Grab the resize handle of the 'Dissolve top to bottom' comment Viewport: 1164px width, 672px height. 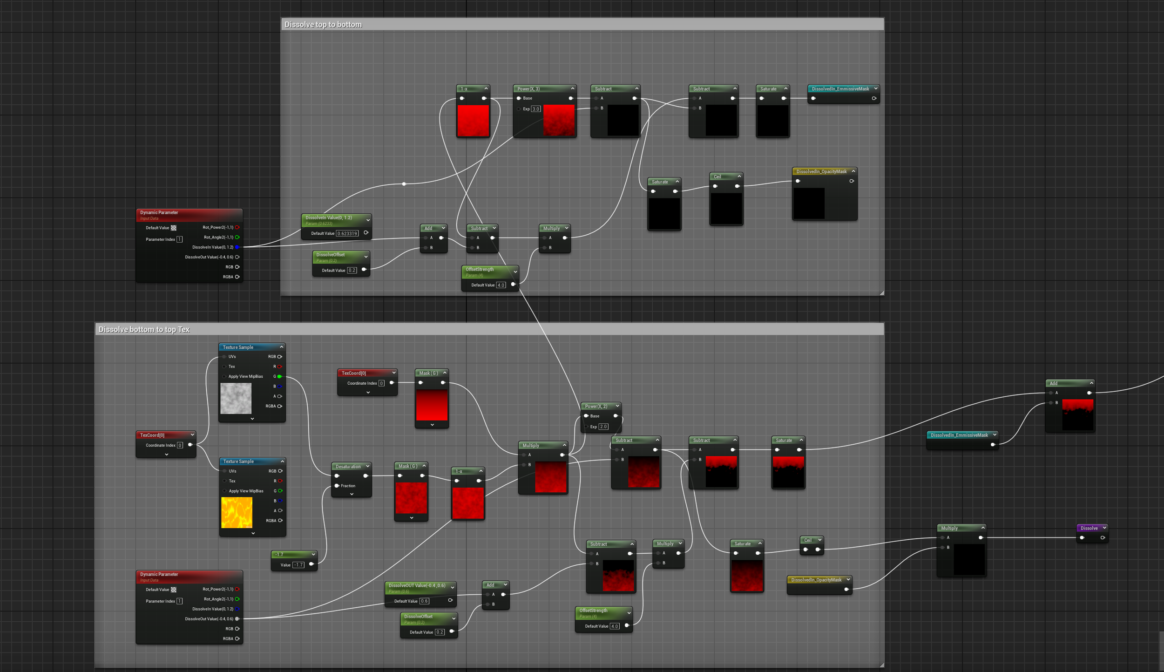click(882, 293)
